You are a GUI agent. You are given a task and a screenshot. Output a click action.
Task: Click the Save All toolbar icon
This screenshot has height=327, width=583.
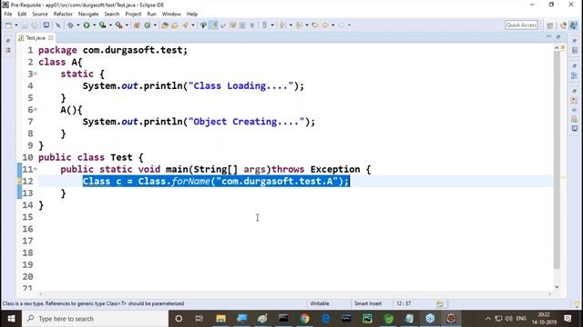pos(35,25)
